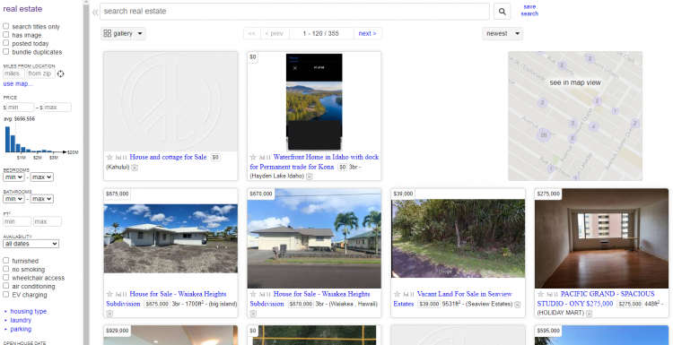Hide the PACIFIC GRAND studio listing
This screenshot has height=345, width=673.
[590, 314]
